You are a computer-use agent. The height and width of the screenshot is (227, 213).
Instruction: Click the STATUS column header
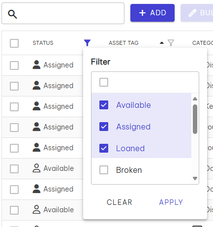43,43
